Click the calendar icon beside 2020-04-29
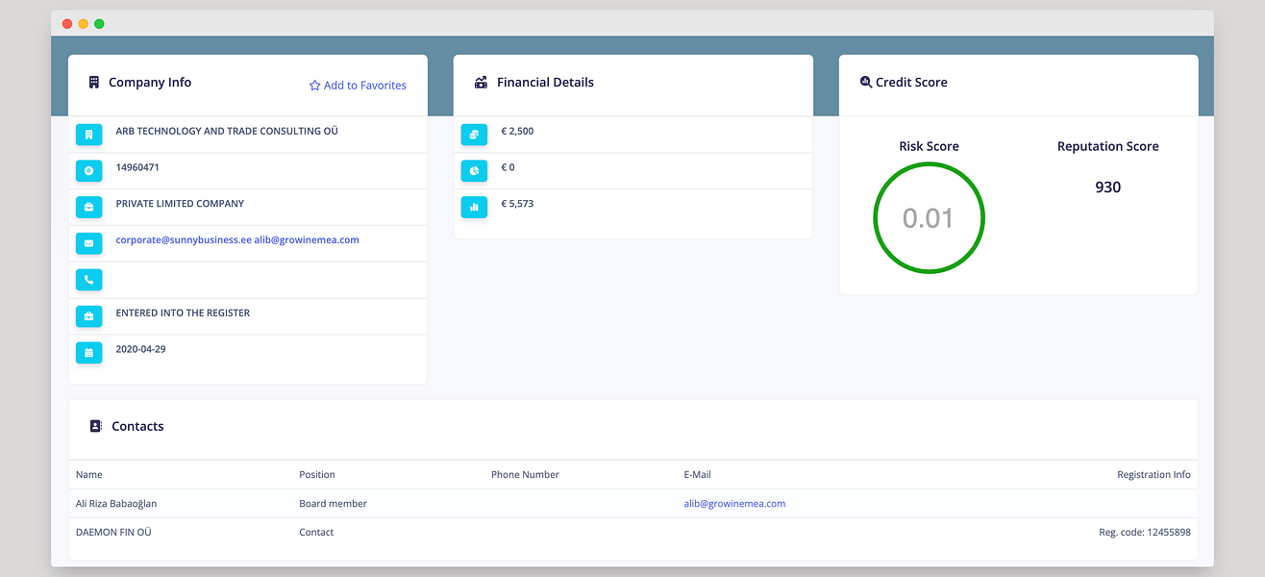The height and width of the screenshot is (577, 1265). pos(88,353)
